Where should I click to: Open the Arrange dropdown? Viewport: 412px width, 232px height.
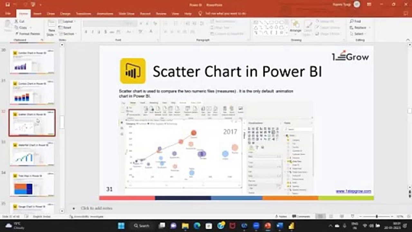(295, 27)
